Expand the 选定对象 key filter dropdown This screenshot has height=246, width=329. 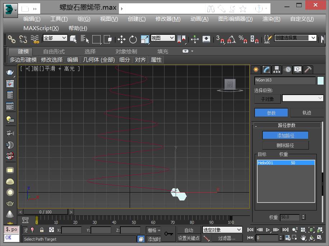(x=222, y=230)
